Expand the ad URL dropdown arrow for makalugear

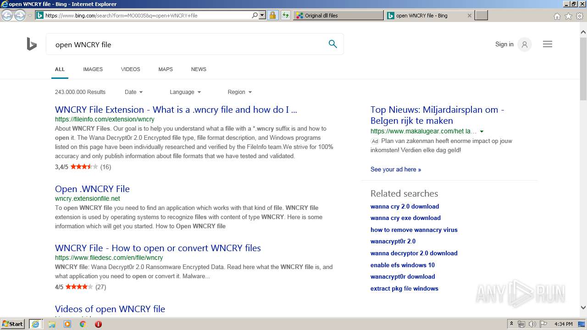pos(482,132)
